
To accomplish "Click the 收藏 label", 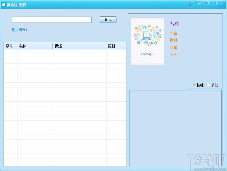I will coord(174,47).
